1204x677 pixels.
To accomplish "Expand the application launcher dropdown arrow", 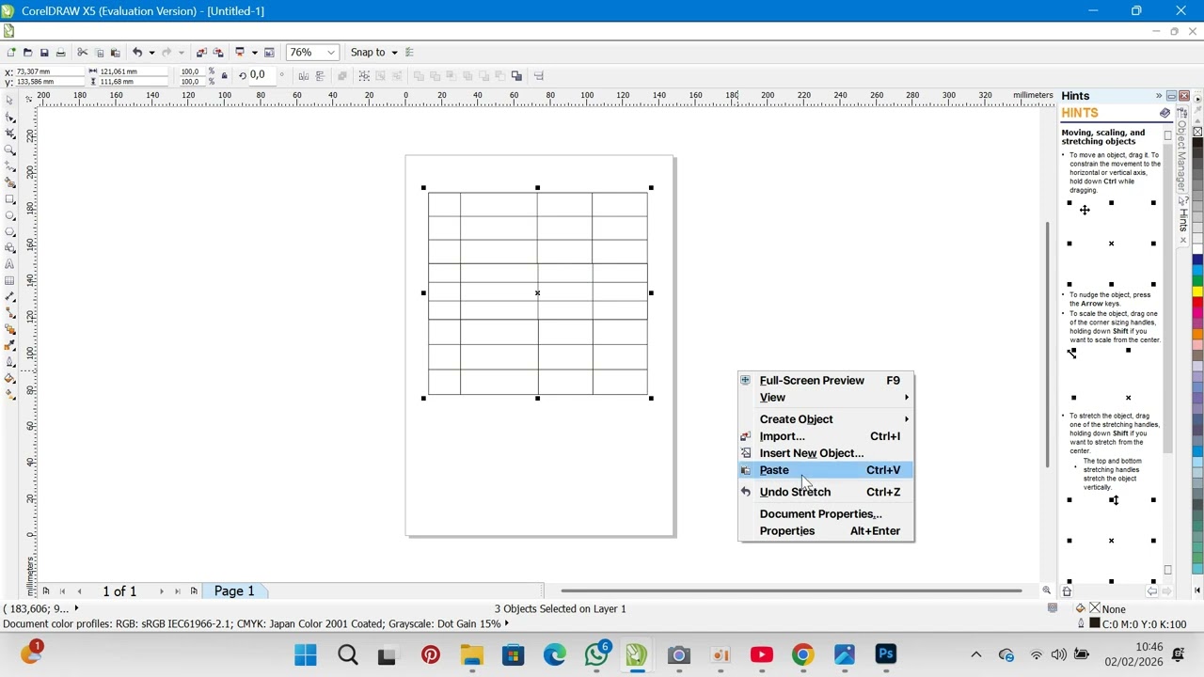I will click(x=254, y=53).
